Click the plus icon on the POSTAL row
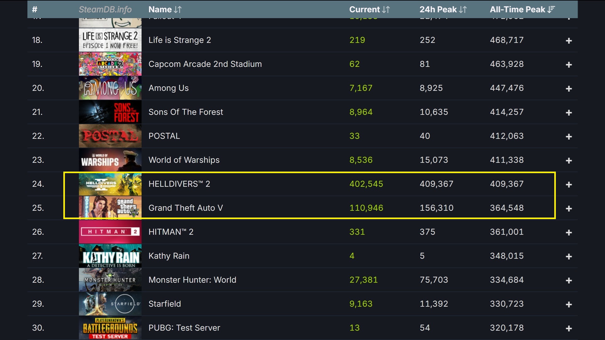The width and height of the screenshot is (605, 340). [569, 136]
